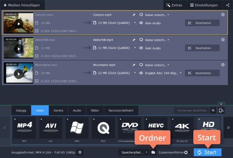Image resolution: width=233 pixels, height=158 pixels.
Task: Rename Canyon.mp4 with the pencil icon
Action: click(x=134, y=15)
